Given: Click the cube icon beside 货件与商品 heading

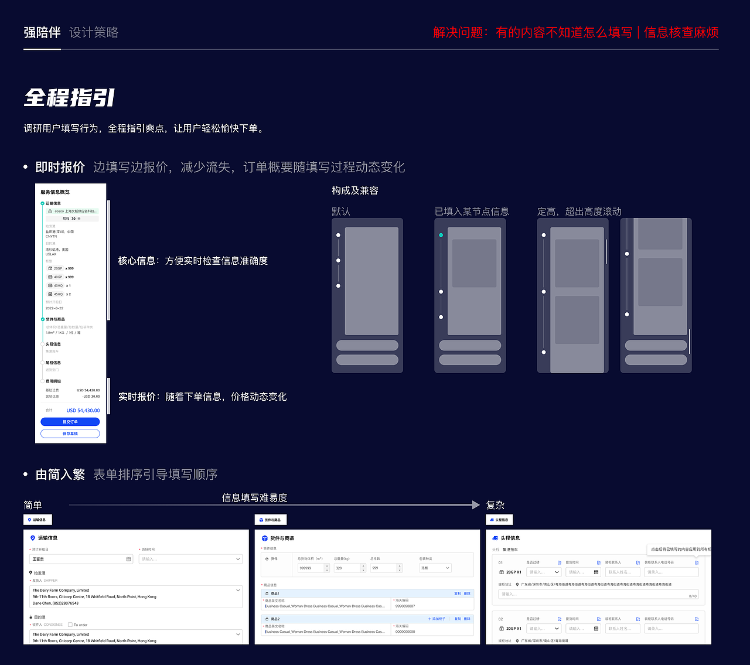Looking at the screenshot, I should tap(264, 538).
